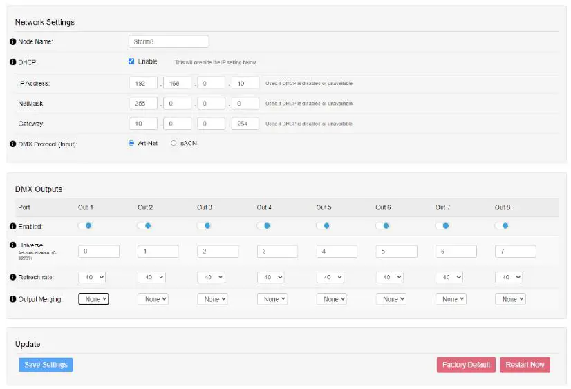Toggle the Enabled switch for Out 5
This screenshot has width=571, height=389.
(x=323, y=226)
